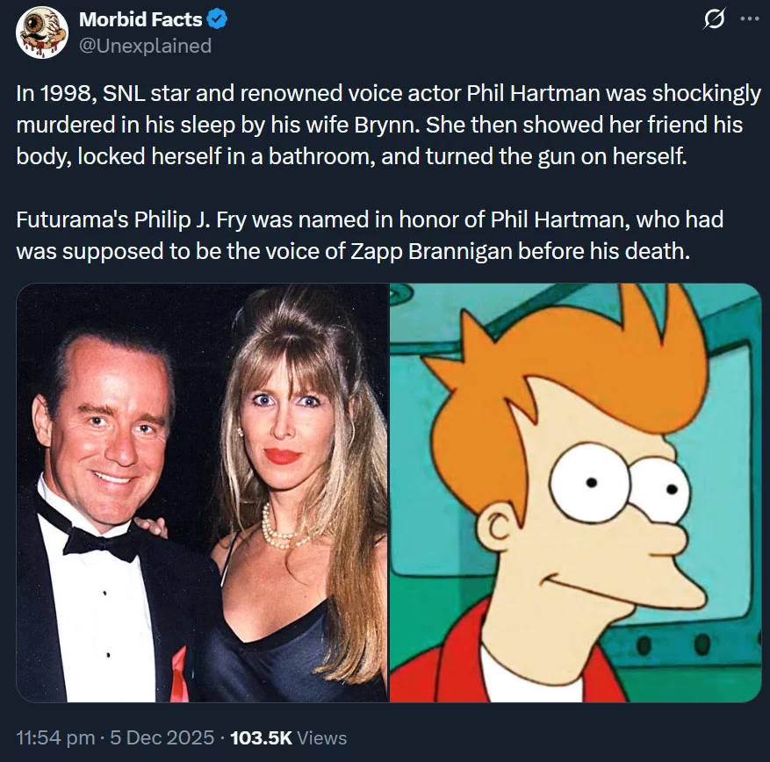The height and width of the screenshot is (762, 770).
Task: Click "Zapp Brannigan" in the tweet text
Action: pyautogui.click(x=445, y=249)
